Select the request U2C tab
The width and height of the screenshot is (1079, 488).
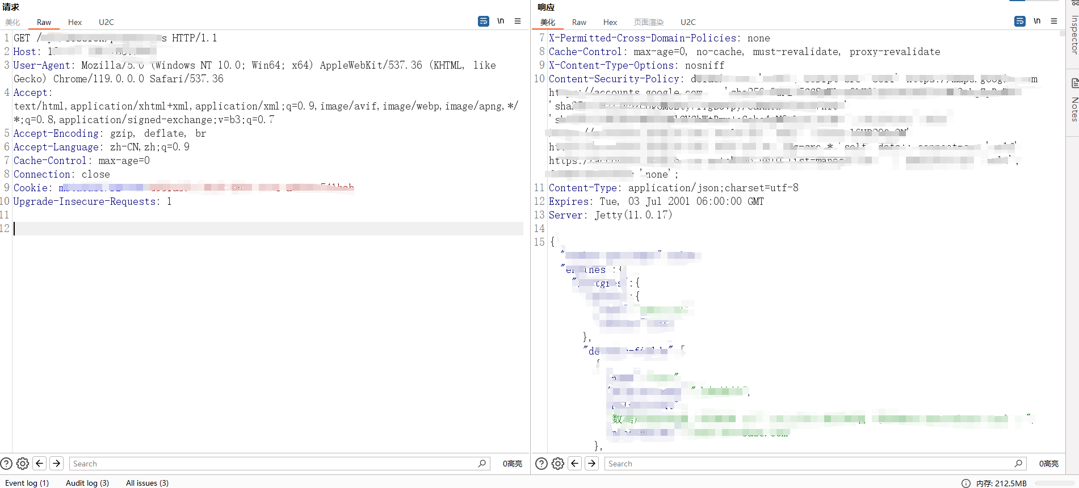click(x=106, y=22)
